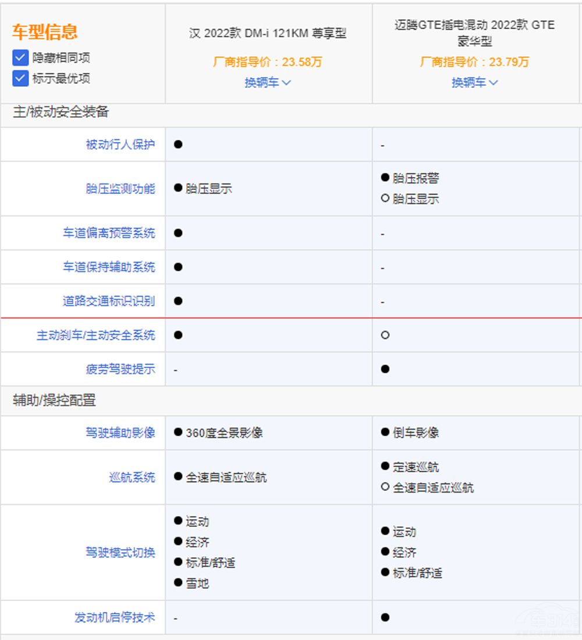Open 换辆车 dropdown under 迈腾GTE

click(x=475, y=83)
